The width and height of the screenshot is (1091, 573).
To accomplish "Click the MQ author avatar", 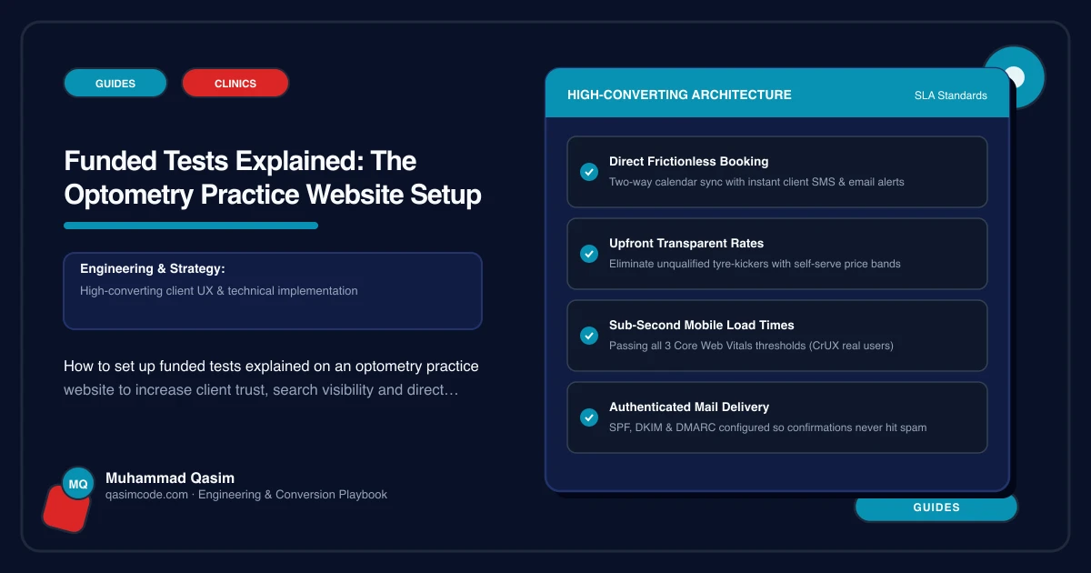I will point(78,485).
